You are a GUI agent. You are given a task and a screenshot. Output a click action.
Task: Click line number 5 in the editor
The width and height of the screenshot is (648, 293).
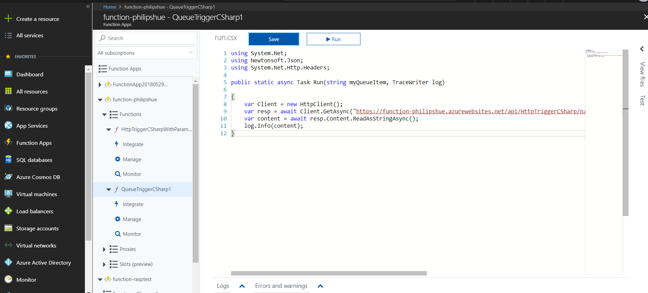225,82
